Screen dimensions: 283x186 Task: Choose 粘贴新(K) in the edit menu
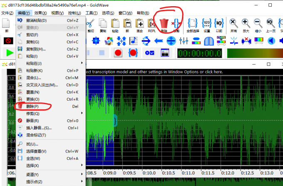click(x=50, y=70)
